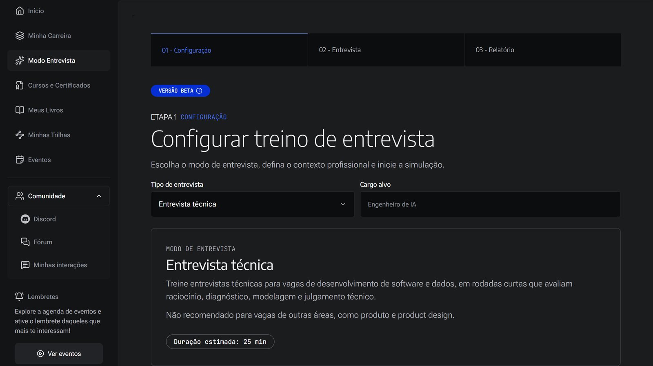Click the Lembretes heading text
The height and width of the screenshot is (366, 653).
point(43,297)
